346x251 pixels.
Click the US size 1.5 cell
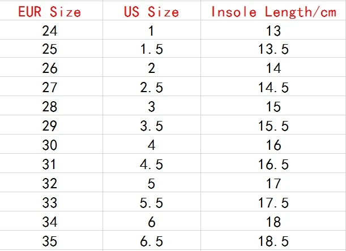[x=152, y=49]
